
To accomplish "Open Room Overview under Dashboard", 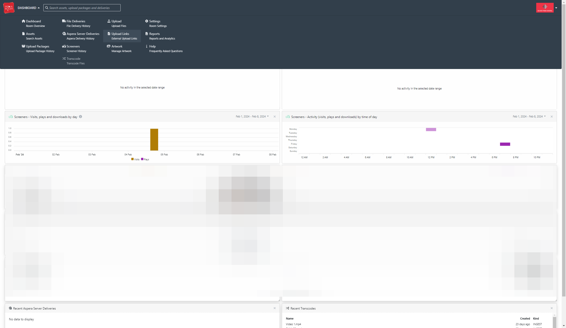I will (x=35, y=26).
